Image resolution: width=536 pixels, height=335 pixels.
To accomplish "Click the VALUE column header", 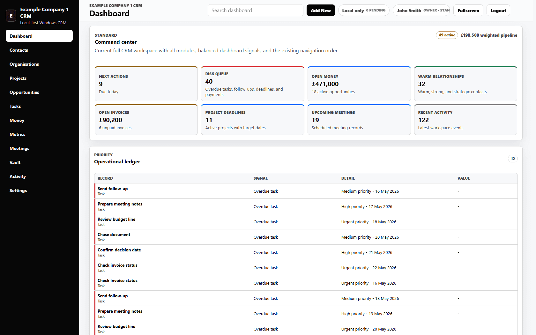I will tap(464, 178).
